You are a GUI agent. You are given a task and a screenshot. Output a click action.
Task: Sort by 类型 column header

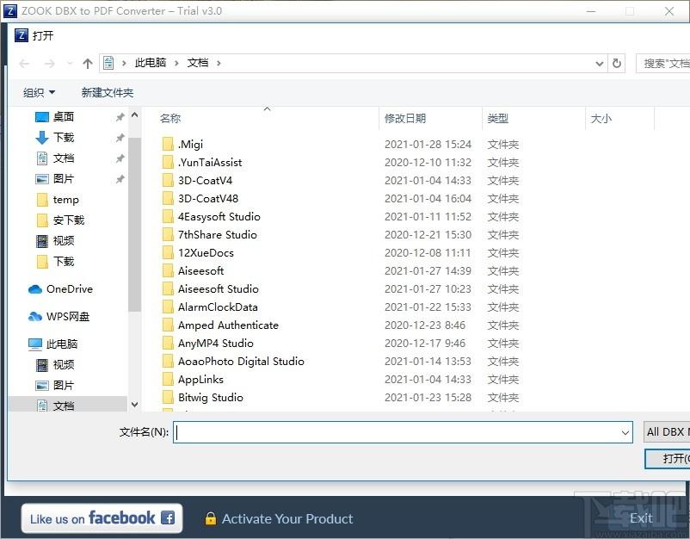(x=497, y=119)
